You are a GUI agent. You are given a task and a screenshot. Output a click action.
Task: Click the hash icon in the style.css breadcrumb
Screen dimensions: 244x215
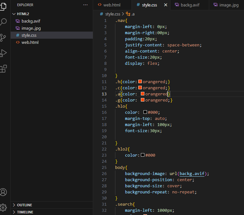tap(102, 14)
